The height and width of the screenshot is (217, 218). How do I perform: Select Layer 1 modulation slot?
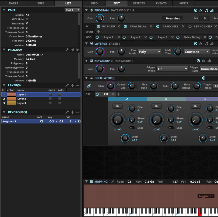coord(108,37)
